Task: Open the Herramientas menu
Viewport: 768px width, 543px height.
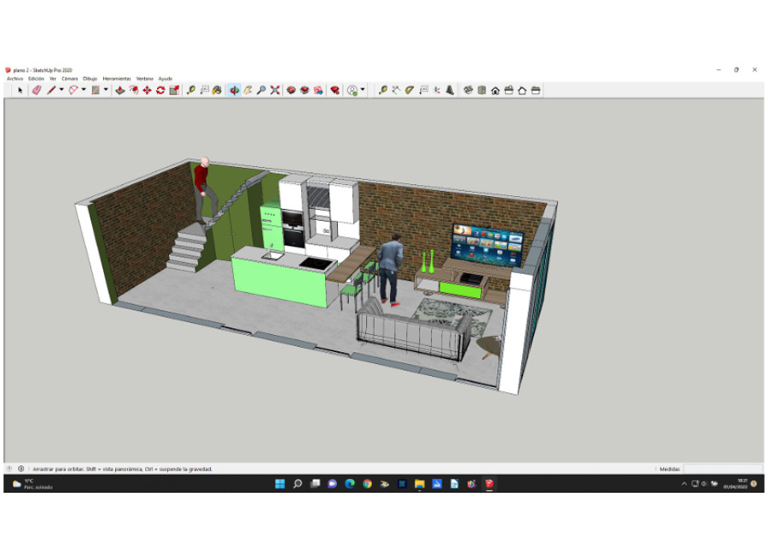Action: (x=117, y=78)
